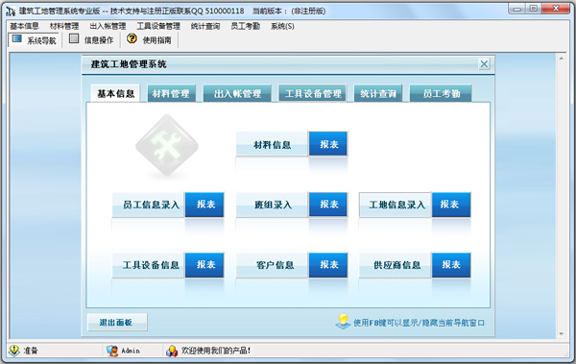Switch to the 员工考勤 panel tab
Screen dimensions: 576x364
tap(441, 94)
